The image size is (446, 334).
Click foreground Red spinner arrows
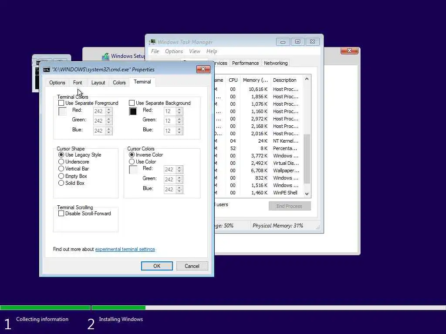(108, 111)
